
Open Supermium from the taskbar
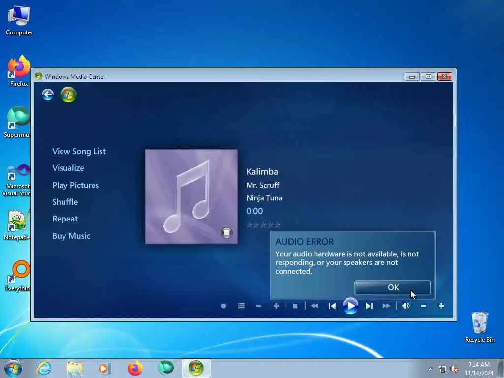pyautogui.click(x=166, y=368)
